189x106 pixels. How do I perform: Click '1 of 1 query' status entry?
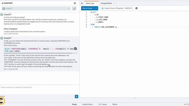[102, 104]
